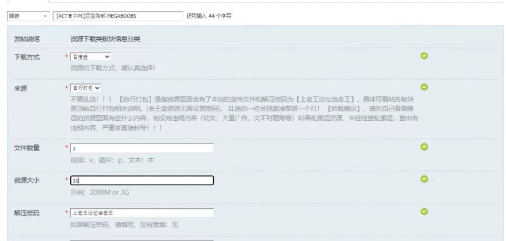This screenshot has height=241, width=506.
Task: Click the hint 如果解压密码，请填写，没有就填：无
Action: click(124, 225)
